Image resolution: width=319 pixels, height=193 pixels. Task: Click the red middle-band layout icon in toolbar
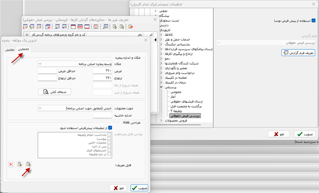click(80, 27)
